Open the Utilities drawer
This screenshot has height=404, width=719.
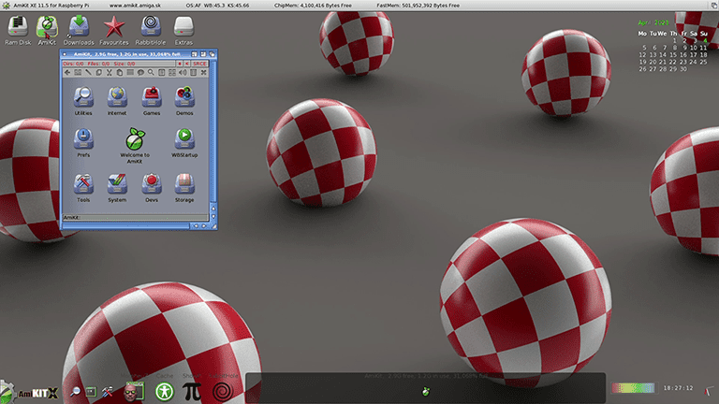point(83,101)
